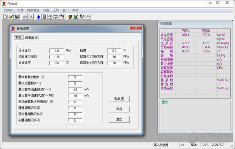This screenshot has height=149, width=235.
Task: Click the grey calculator toolbar icon
Action: (44, 16)
